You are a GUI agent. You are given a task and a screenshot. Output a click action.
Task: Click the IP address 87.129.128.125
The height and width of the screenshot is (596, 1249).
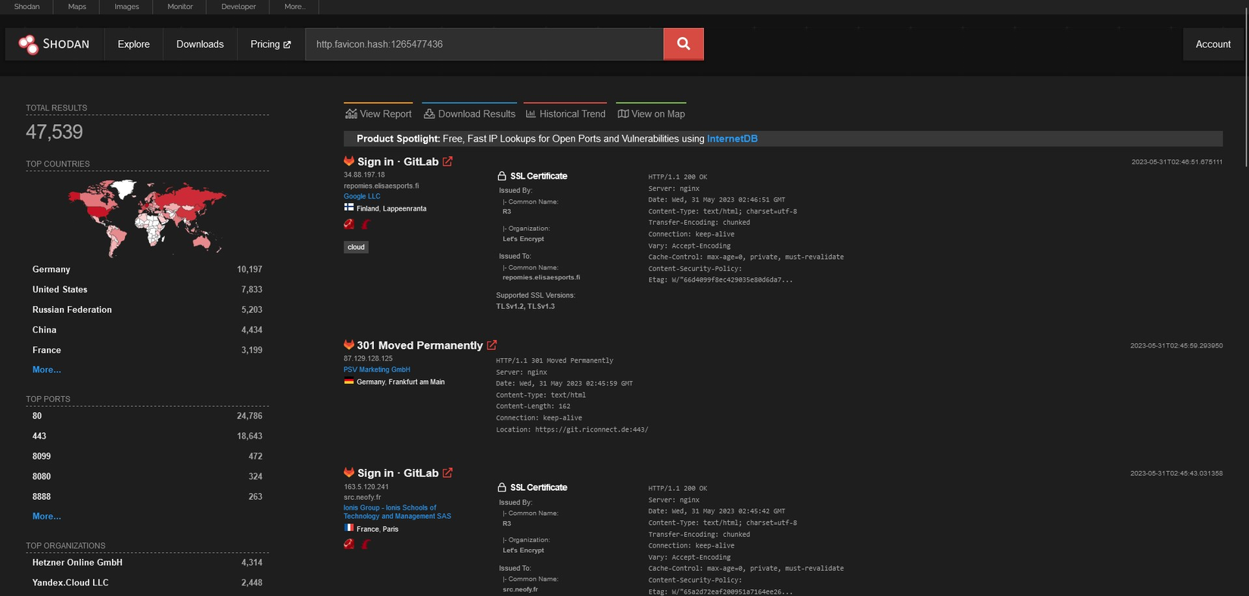(x=368, y=358)
